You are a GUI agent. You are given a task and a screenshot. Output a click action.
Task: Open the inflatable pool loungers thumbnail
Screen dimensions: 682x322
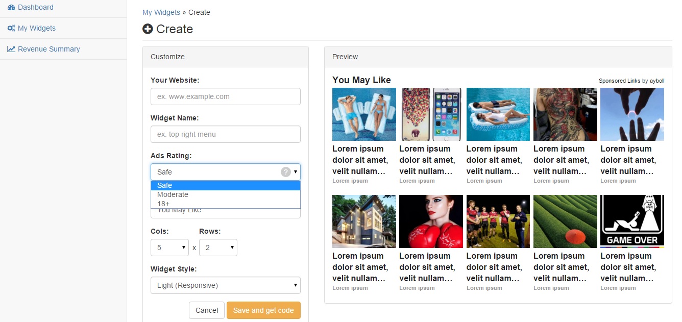[x=498, y=114]
